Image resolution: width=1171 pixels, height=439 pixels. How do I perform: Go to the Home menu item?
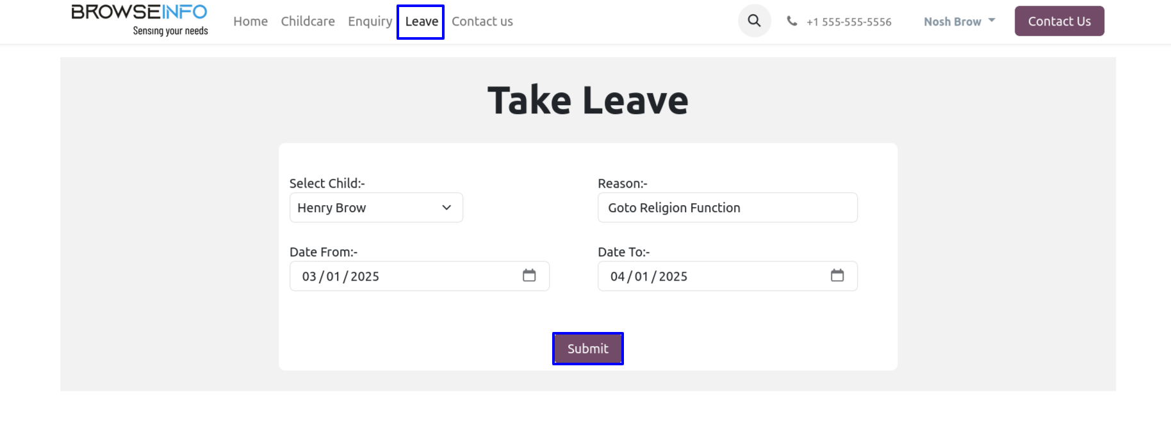pyautogui.click(x=250, y=21)
